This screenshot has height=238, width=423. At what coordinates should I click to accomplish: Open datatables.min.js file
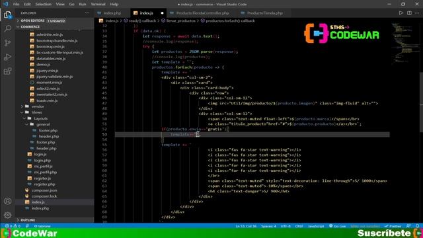[x=51, y=59]
